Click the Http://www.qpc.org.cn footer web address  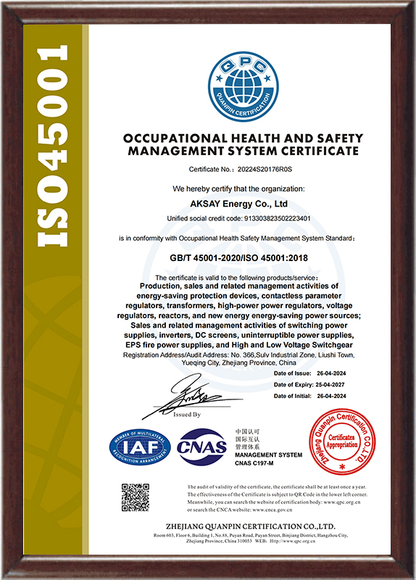[293, 541]
